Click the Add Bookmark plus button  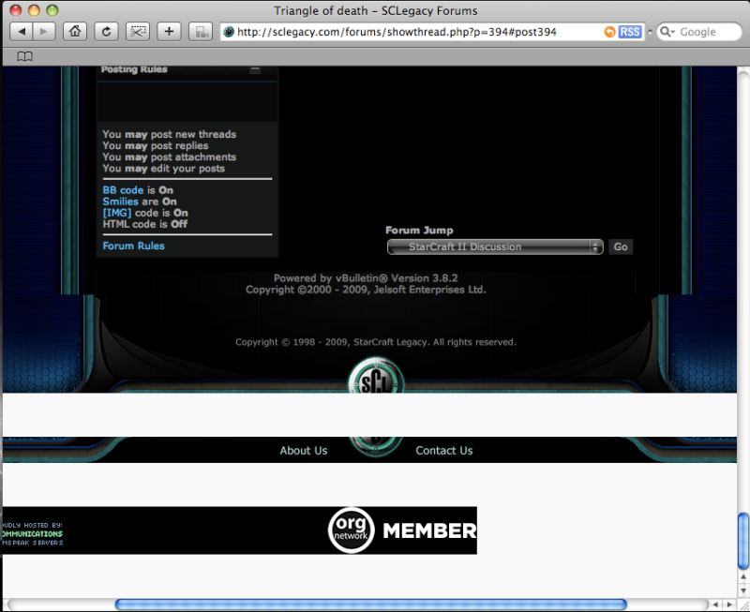pos(169,32)
